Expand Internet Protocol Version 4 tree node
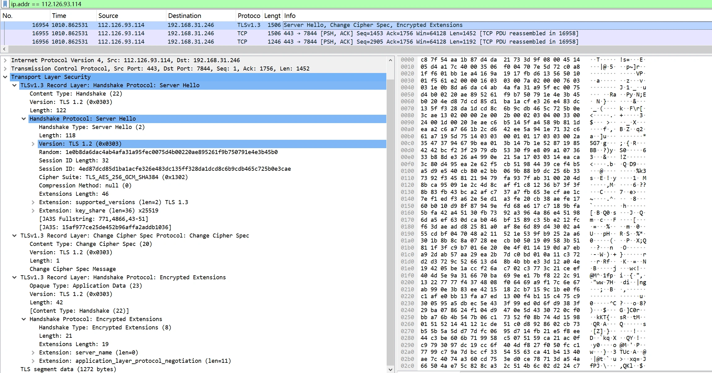This screenshot has height=373, width=712. point(5,60)
